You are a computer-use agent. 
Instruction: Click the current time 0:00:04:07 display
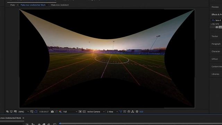[x=44, y=112]
